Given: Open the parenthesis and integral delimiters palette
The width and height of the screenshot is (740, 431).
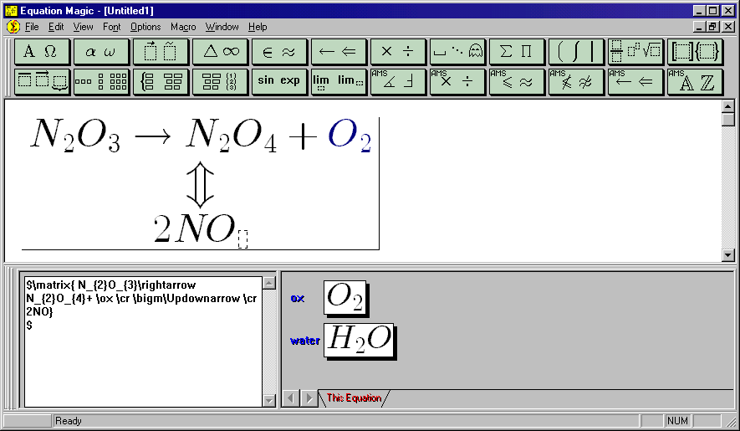Looking at the screenshot, I should (x=576, y=52).
